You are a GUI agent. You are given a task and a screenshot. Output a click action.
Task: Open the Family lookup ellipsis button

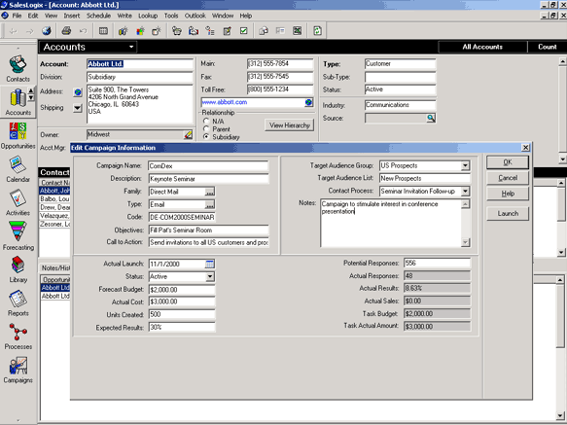point(210,192)
